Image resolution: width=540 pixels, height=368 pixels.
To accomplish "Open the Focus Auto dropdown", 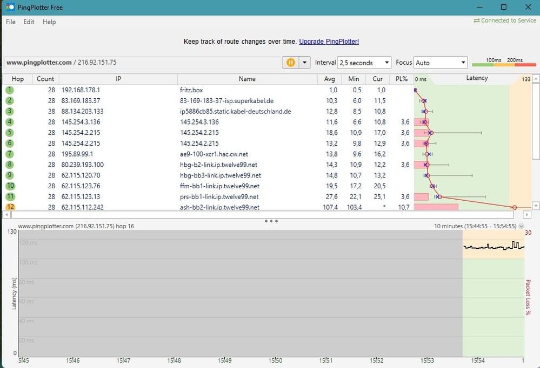I will (441, 63).
